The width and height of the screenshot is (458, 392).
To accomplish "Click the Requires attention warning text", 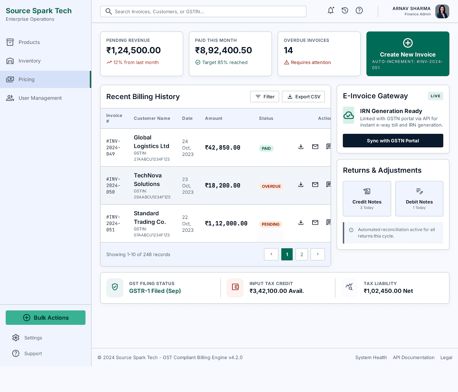I will [x=311, y=62].
